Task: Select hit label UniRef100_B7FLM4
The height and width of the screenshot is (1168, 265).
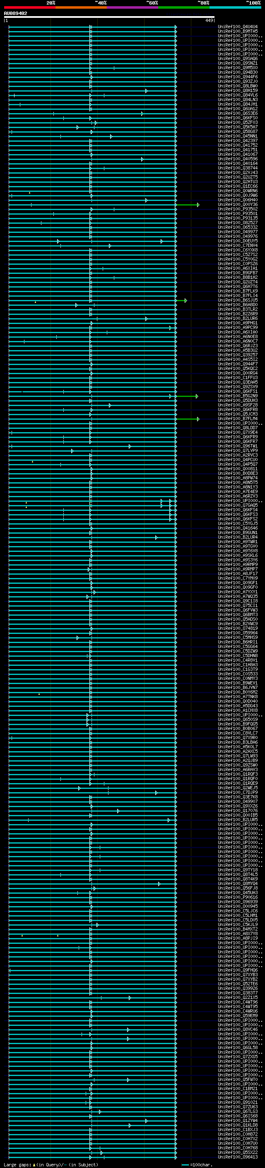Action: coord(238,418)
